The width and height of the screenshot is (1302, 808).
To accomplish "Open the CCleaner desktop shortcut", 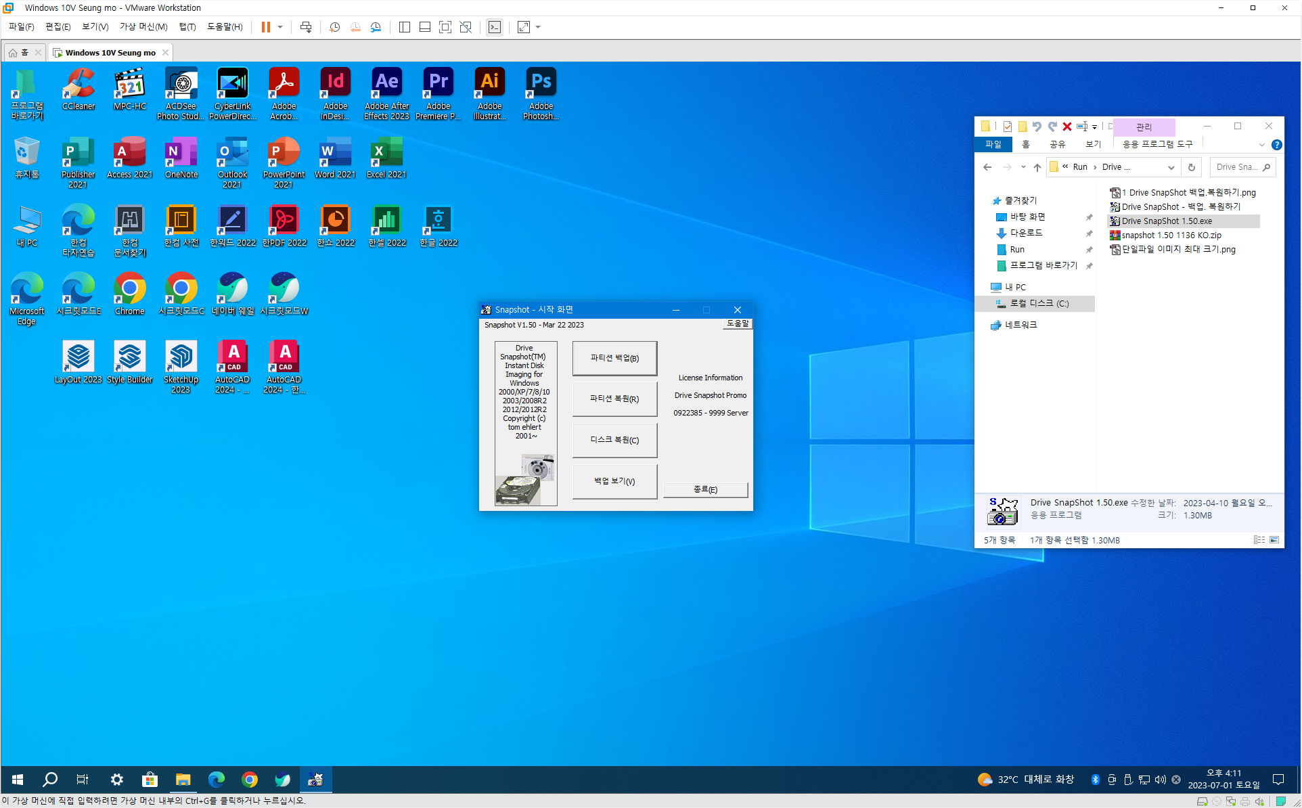I will (x=78, y=90).
